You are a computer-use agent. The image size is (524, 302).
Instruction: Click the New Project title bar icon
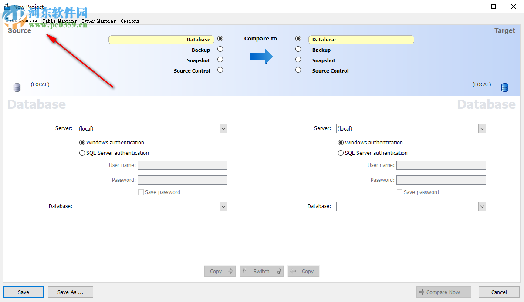(7, 7)
